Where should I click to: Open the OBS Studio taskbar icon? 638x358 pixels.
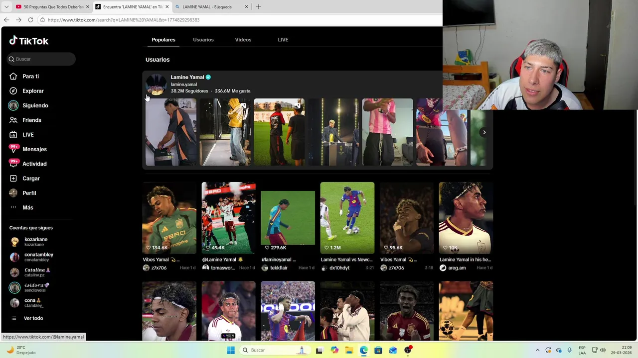[408, 350]
